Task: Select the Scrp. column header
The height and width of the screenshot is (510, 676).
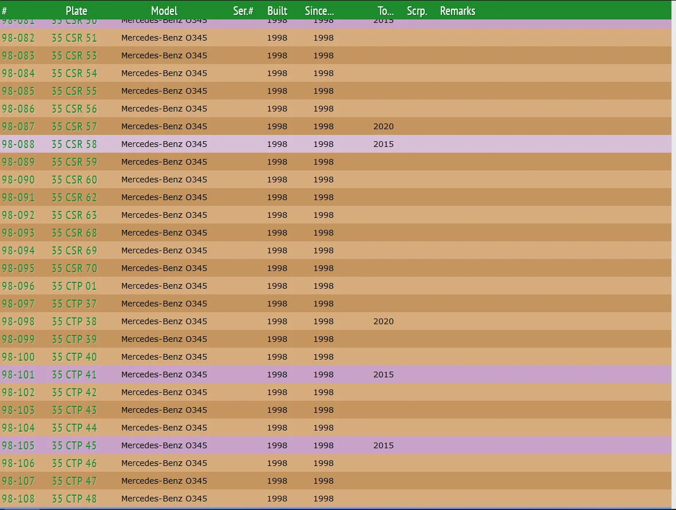Action: click(x=417, y=11)
